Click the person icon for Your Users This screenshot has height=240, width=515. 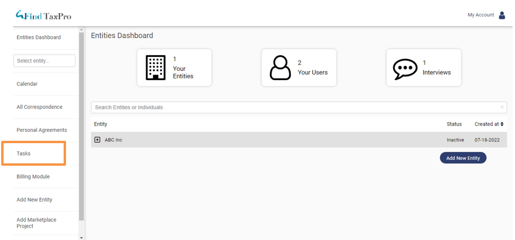(280, 68)
